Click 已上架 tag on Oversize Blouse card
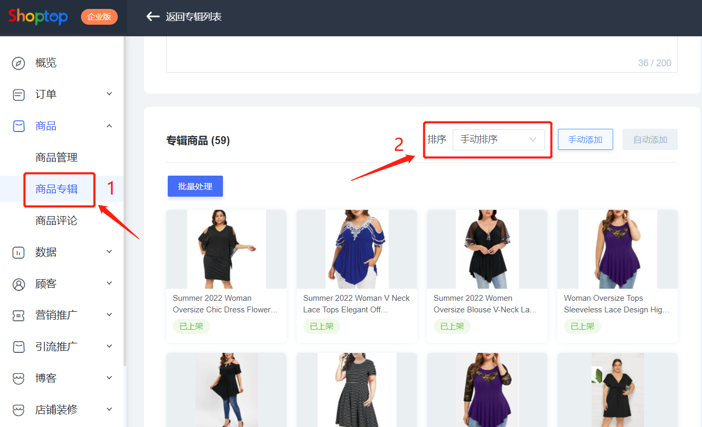 [452, 326]
